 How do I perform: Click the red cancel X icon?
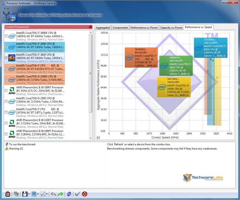click(85, 194)
